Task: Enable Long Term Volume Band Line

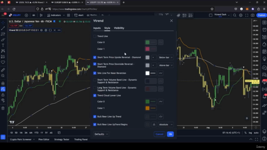Action: [x=95, y=88]
